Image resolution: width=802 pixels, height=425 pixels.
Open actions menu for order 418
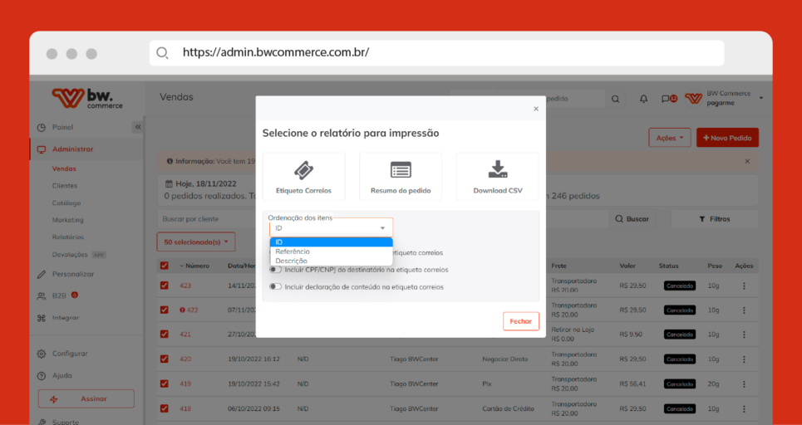point(744,408)
